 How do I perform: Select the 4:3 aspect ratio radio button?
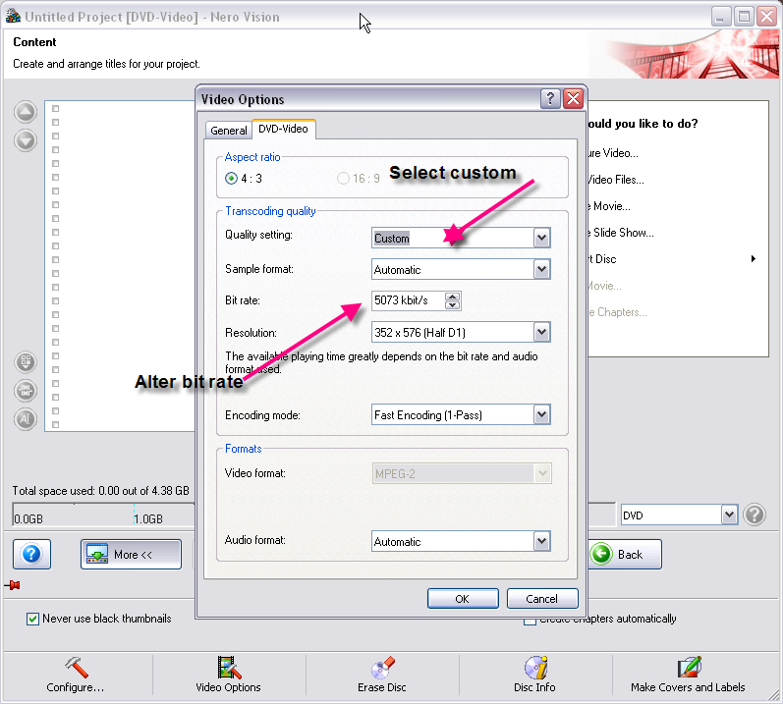click(x=231, y=179)
